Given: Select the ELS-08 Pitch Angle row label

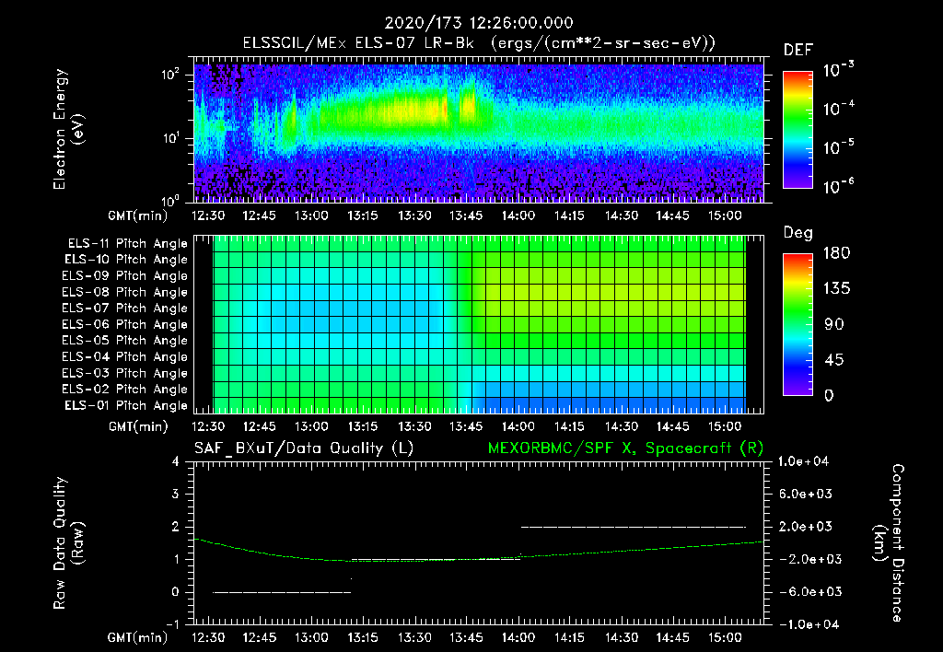Looking at the screenshot, I should coord(125,292).
